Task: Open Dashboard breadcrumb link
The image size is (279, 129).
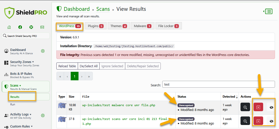Action: [77, 9]
